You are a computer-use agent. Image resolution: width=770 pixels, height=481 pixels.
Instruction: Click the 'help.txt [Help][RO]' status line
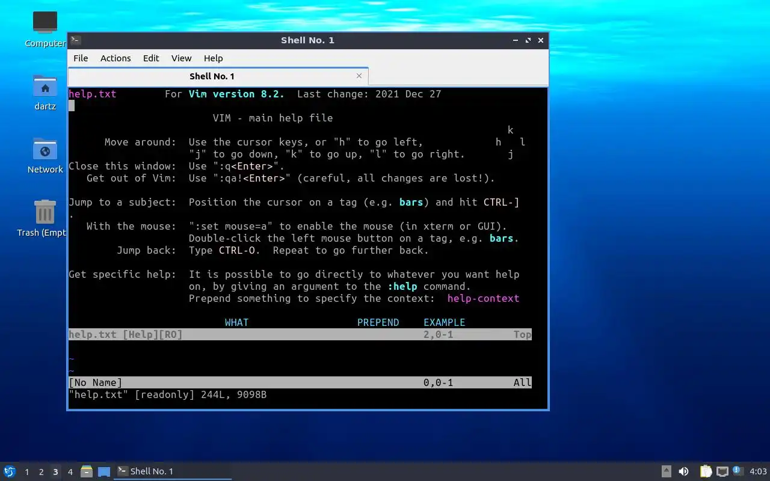point(300,334)
